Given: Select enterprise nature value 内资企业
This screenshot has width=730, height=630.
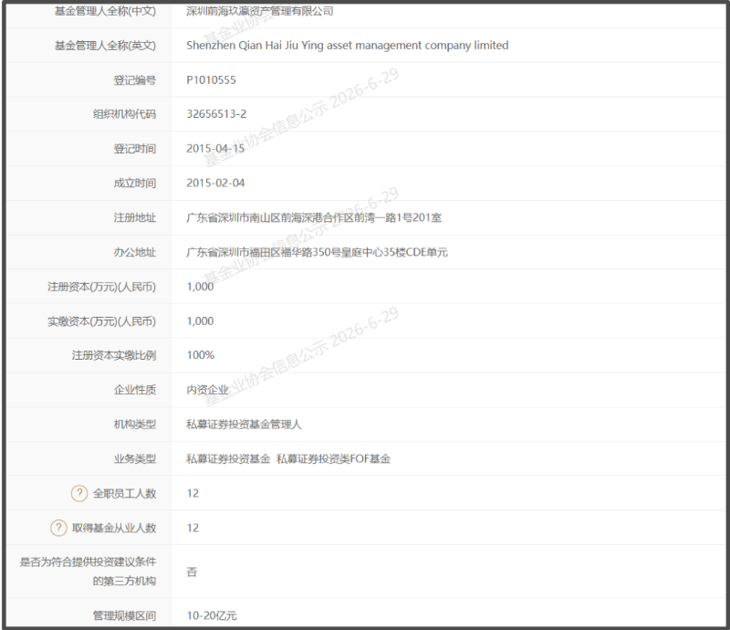Looking at the screenshot, I should [x=208, y=390].
